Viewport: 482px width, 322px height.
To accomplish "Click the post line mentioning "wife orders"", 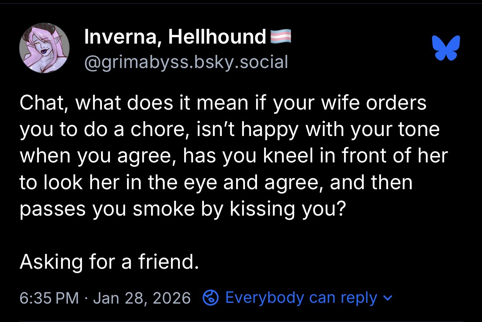I will click(x=223, y=103).
